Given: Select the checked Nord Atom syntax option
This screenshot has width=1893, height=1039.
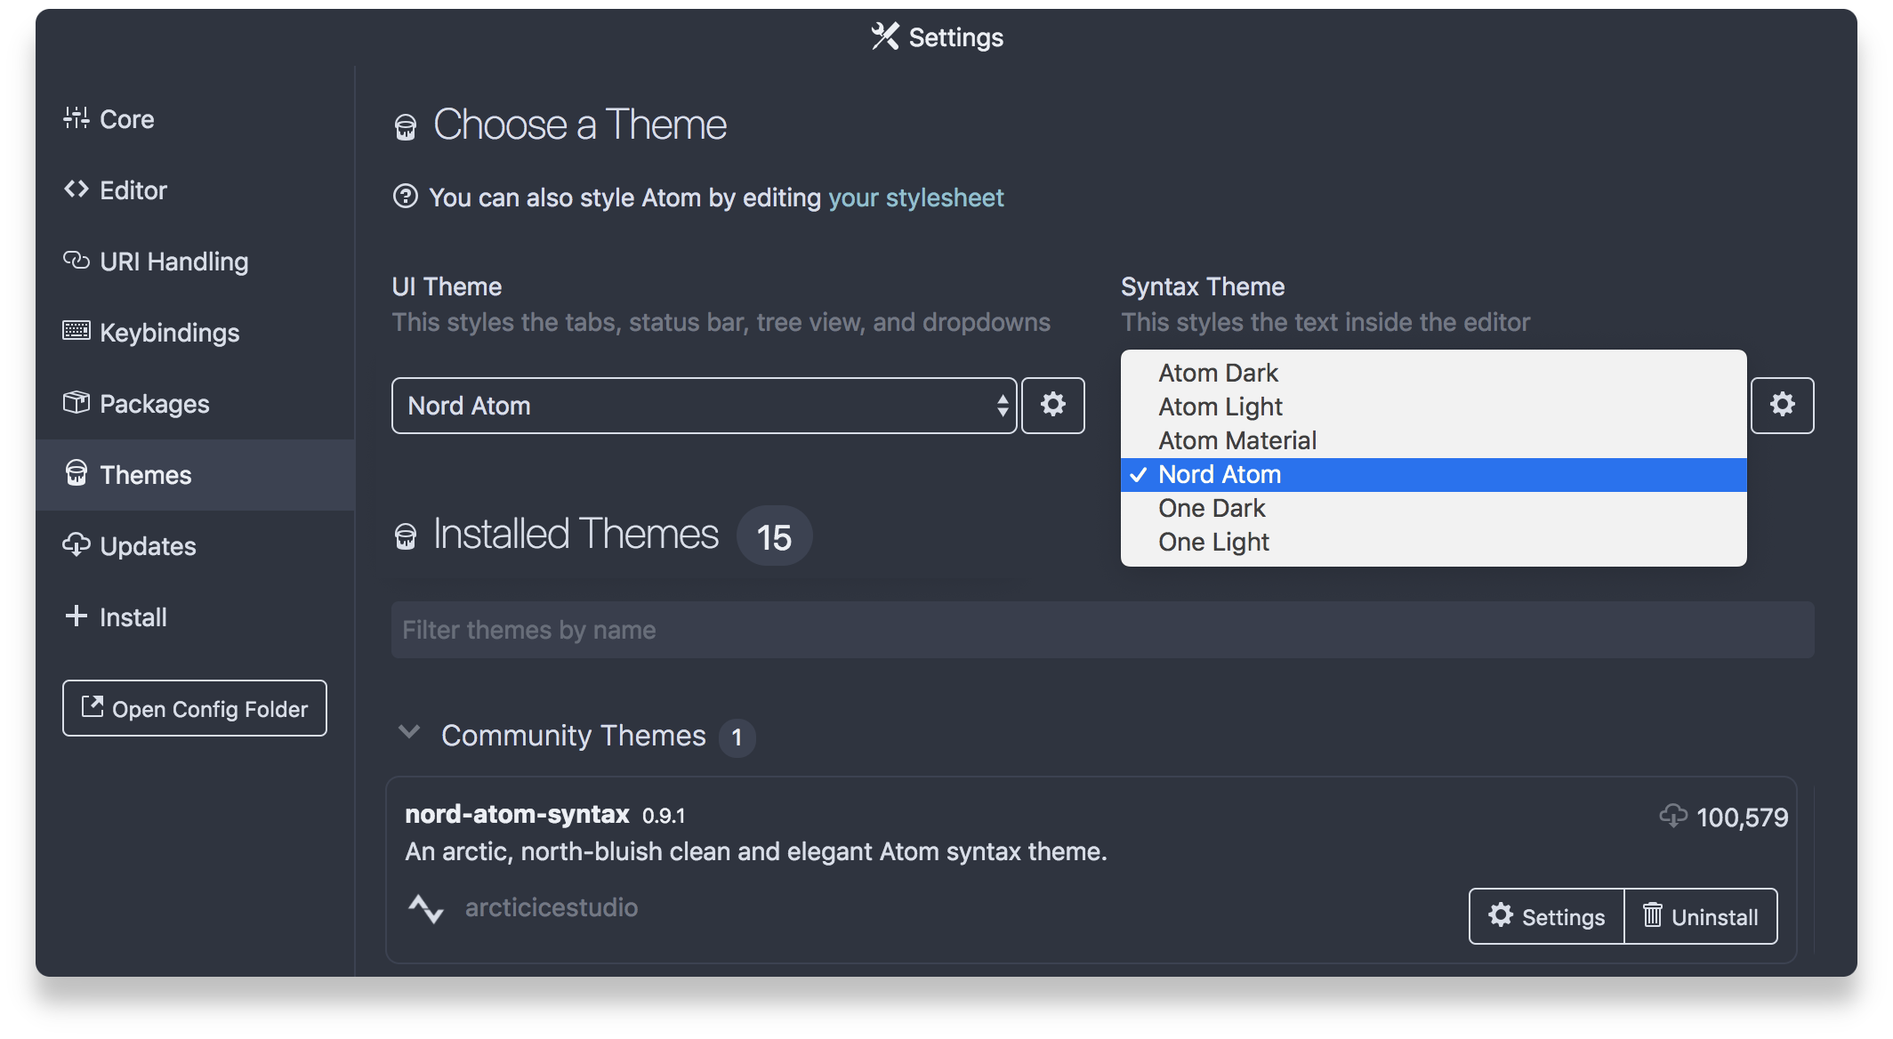Looking at the screenshot, I should click(1220, 474).
